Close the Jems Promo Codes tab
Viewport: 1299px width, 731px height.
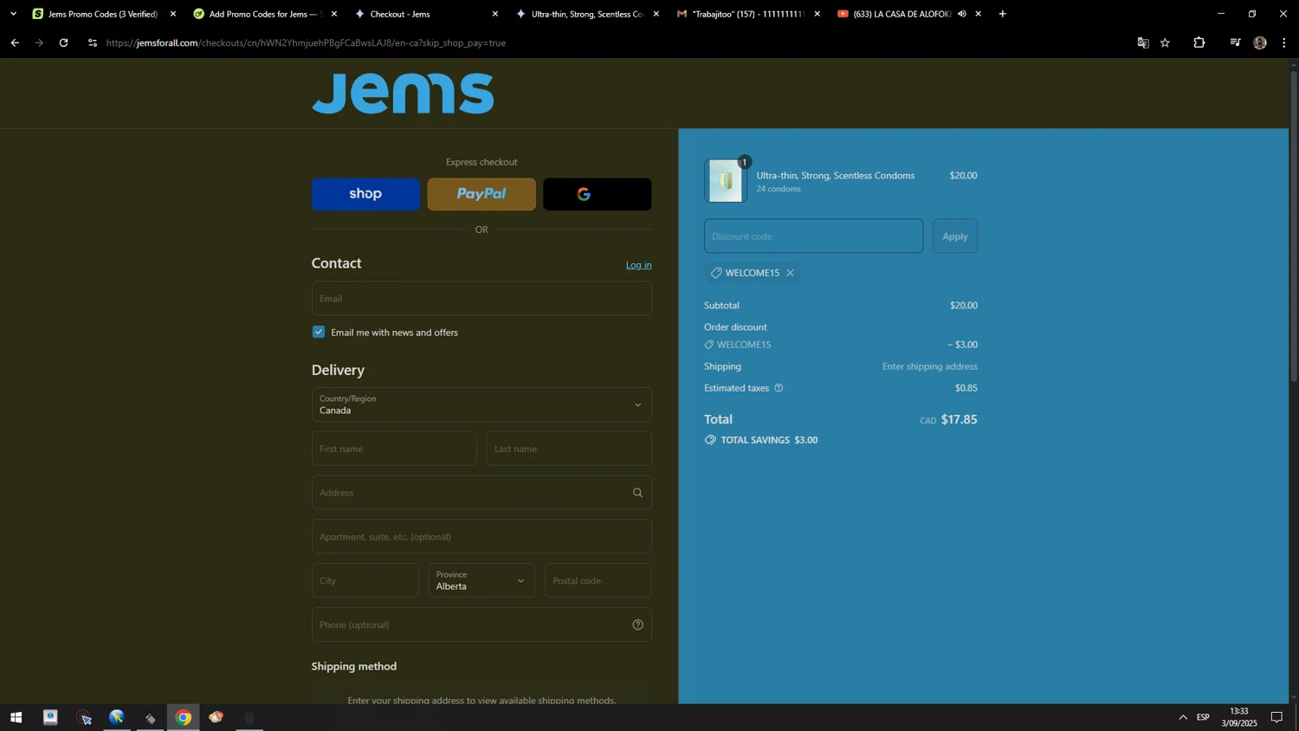pos(173,14)
